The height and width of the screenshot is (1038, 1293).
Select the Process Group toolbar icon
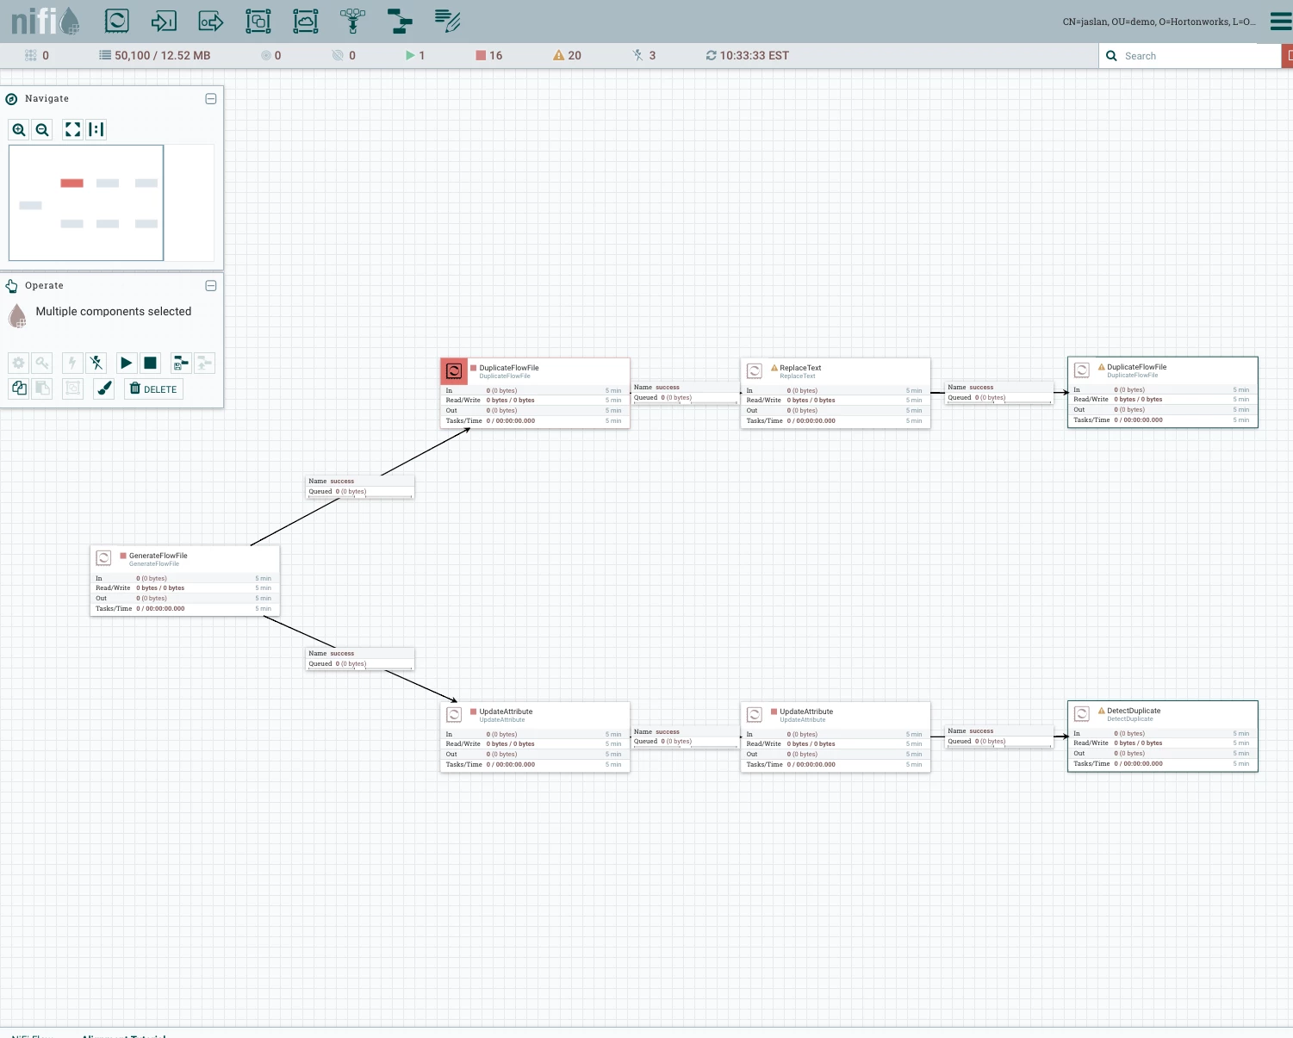coord(258,21)
